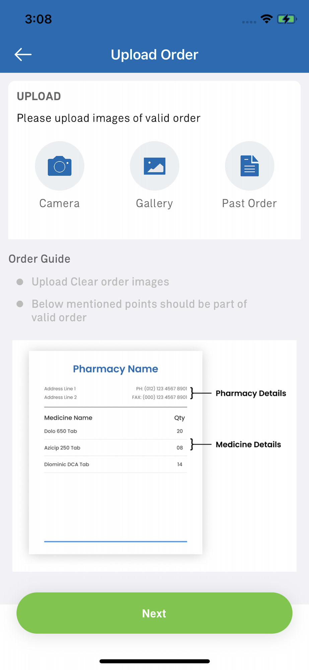Tap the Upload Order title
The width and height of the screenshot is (309, 670).
[154, 55]
